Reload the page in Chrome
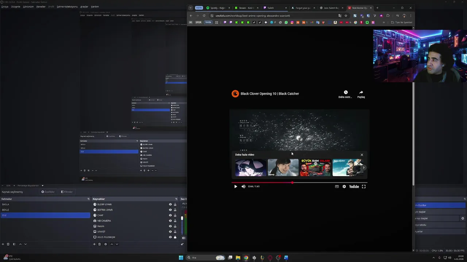Viewport: 467px width, 262px height. tap(204, 16)
